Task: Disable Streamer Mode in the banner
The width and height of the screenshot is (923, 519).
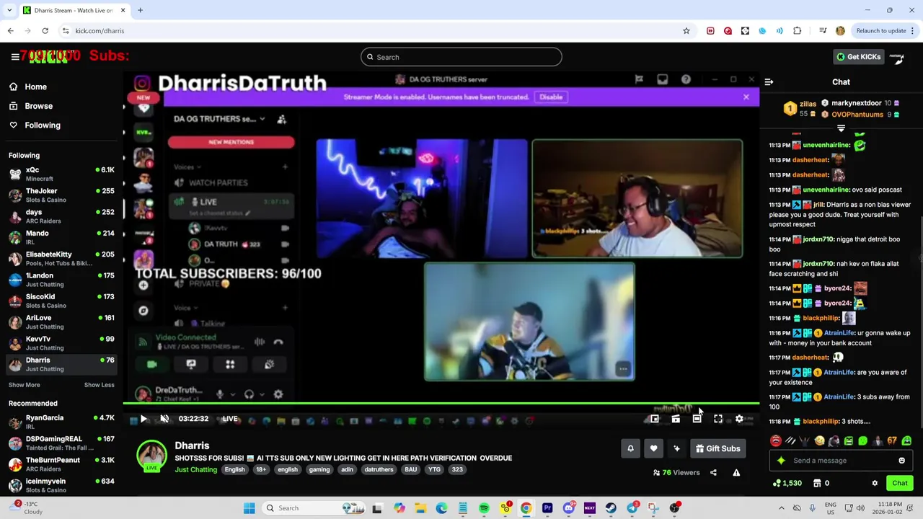Action: tap(551, 97)
